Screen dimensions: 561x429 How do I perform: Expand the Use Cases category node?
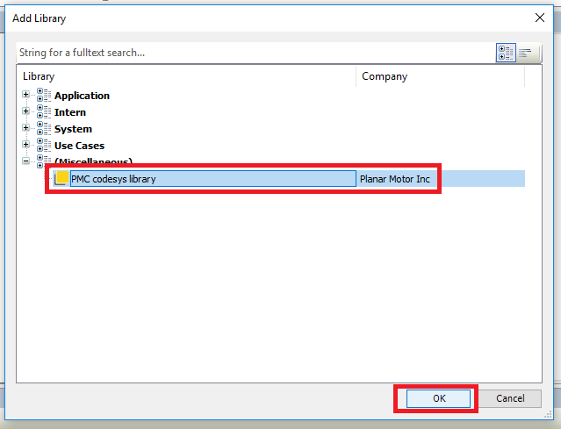(x=26, y=145)
